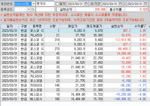The width and height of the screenshot is (150, 106).
Task: Click the 18,422 realized profit cell
Action: pos(117,58)
